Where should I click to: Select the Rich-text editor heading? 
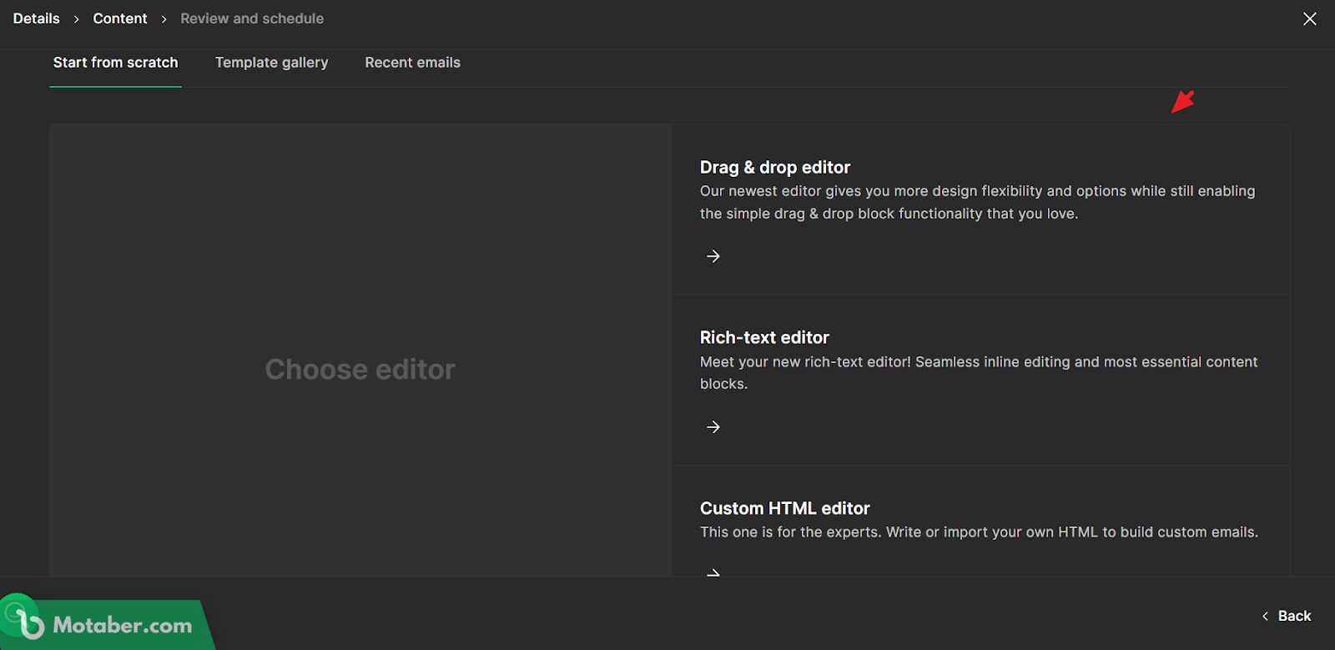click(764, 338)
